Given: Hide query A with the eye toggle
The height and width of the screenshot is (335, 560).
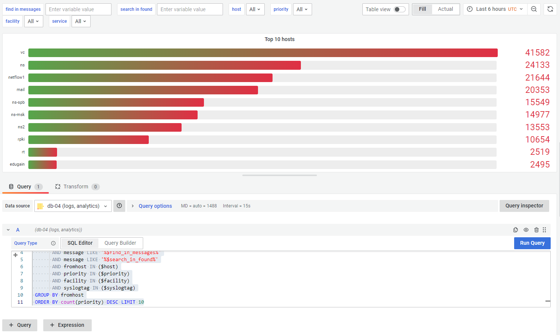Looking at the screenshot, I should coord(526,230).
